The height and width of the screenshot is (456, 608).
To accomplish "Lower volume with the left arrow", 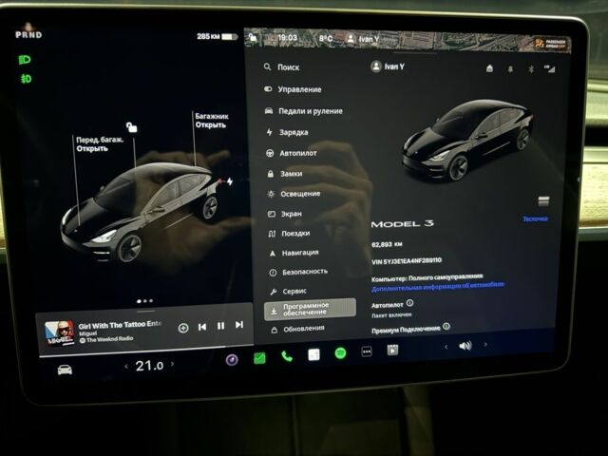I will pyautogui.click(x=446, y=347).
